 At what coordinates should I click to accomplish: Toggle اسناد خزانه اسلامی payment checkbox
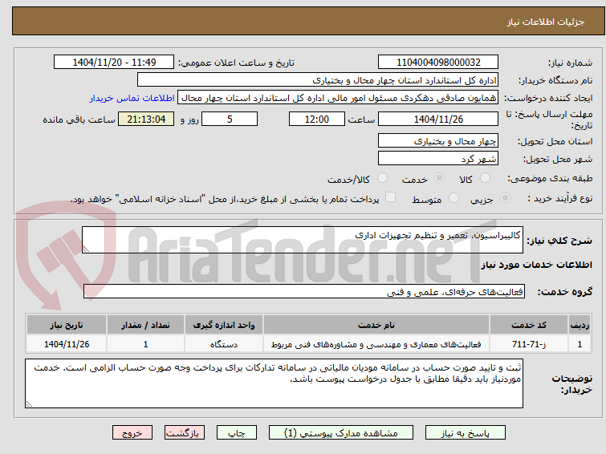pos(391,197)
